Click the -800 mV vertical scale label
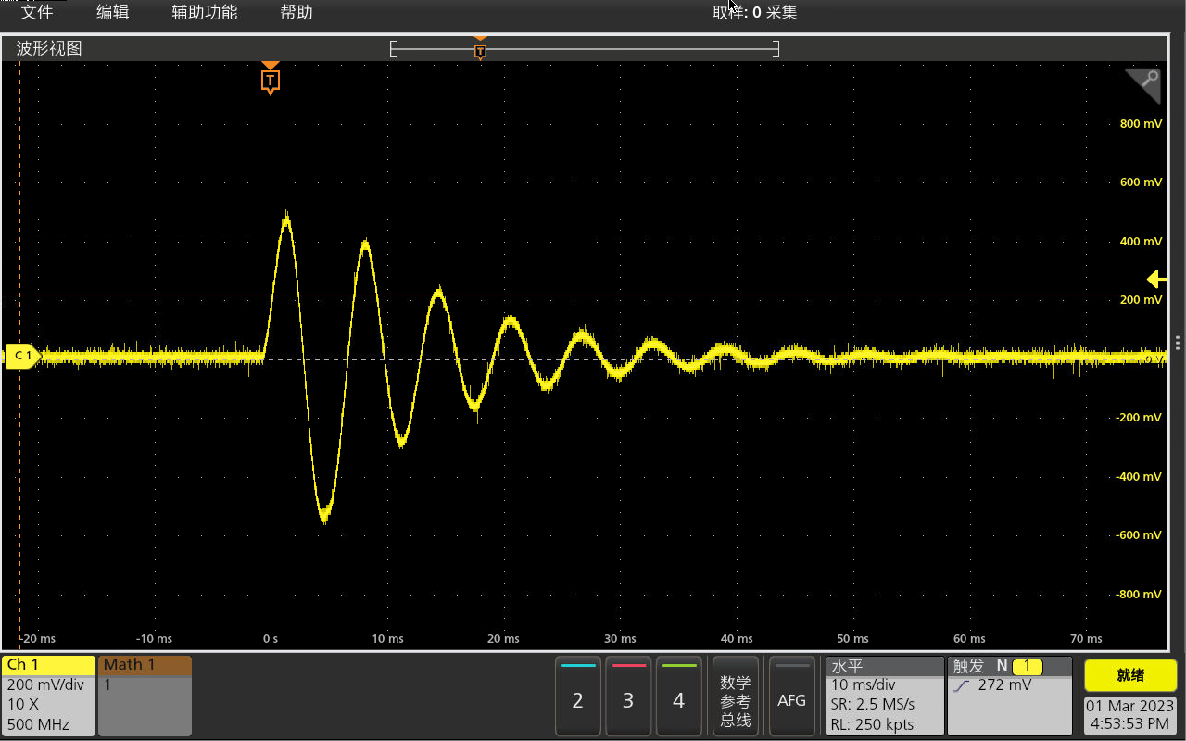This screenshot has width=1186, height=741. [x=1139, y=594]
